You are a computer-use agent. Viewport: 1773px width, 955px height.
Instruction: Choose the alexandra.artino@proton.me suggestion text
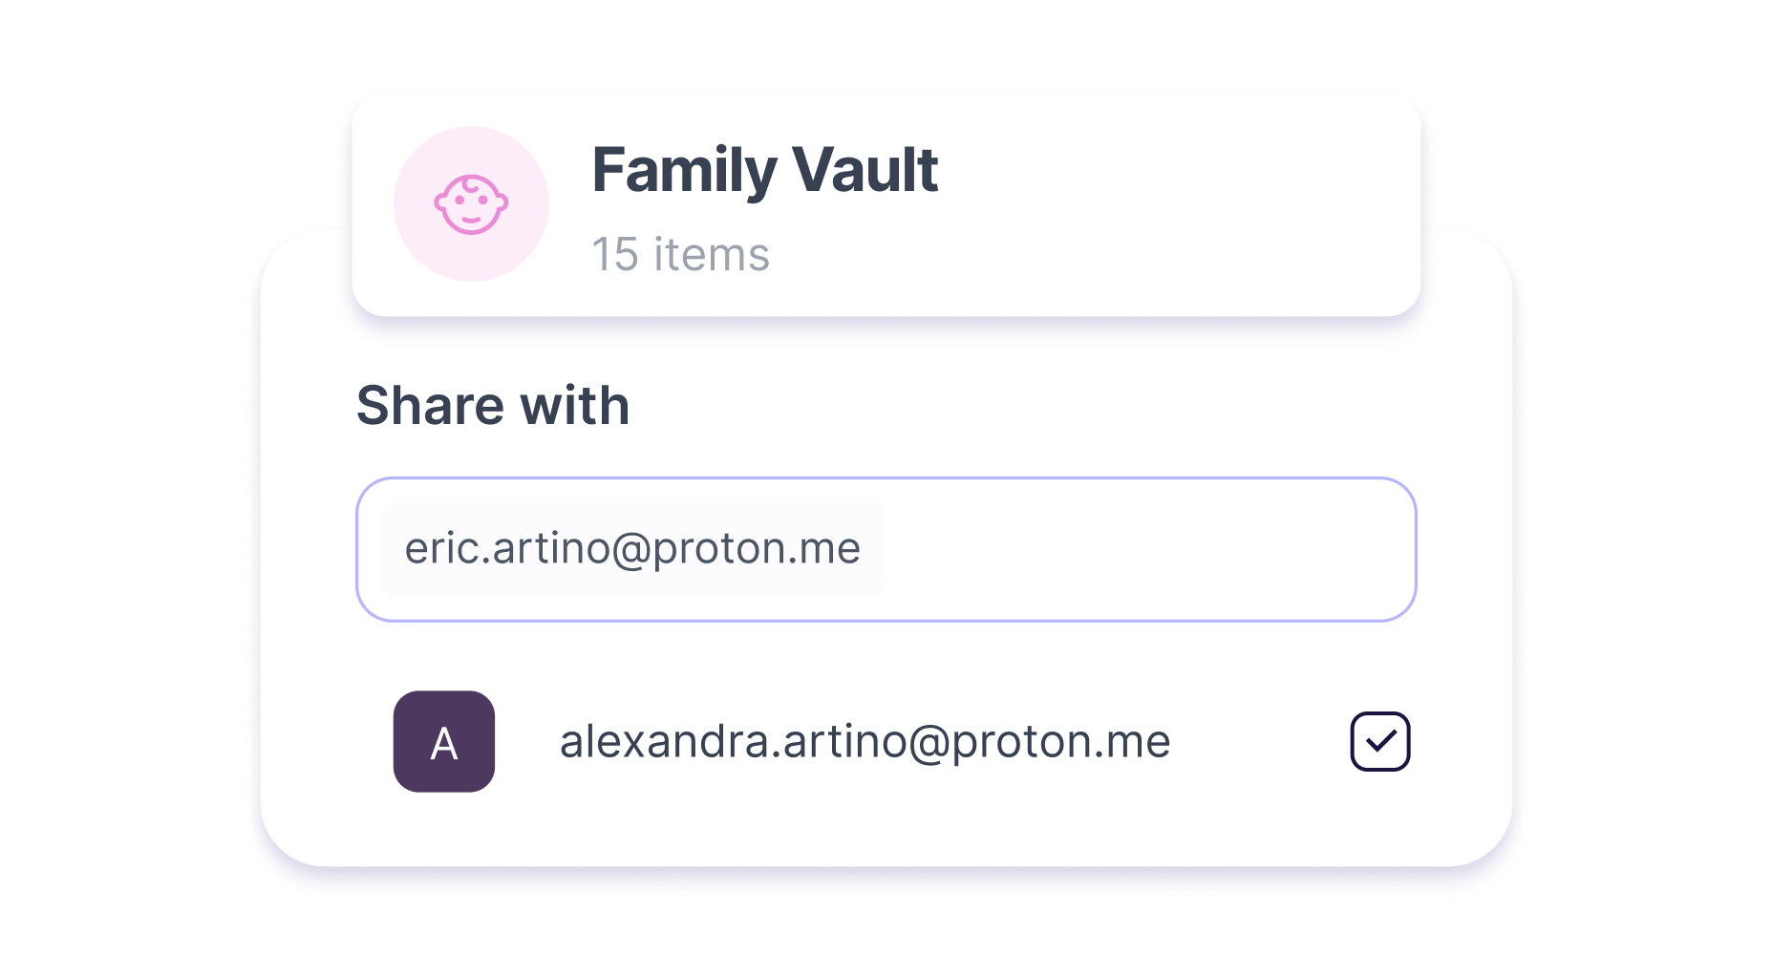[865, 742]
